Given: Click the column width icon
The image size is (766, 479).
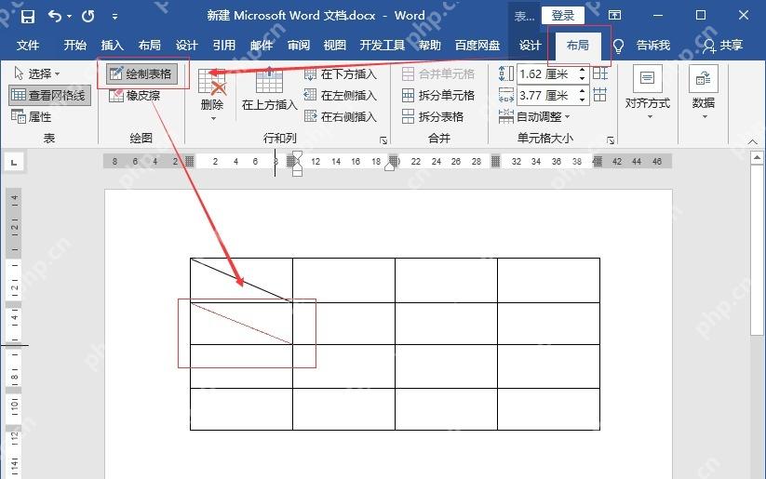Looking at the screenshot, I should coord(506,95).
